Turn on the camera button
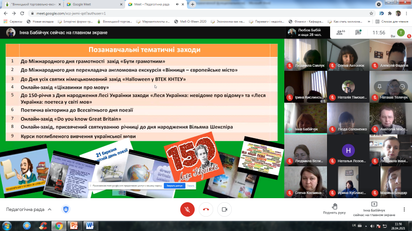This screenshot has height=231, width=412. 225,209
